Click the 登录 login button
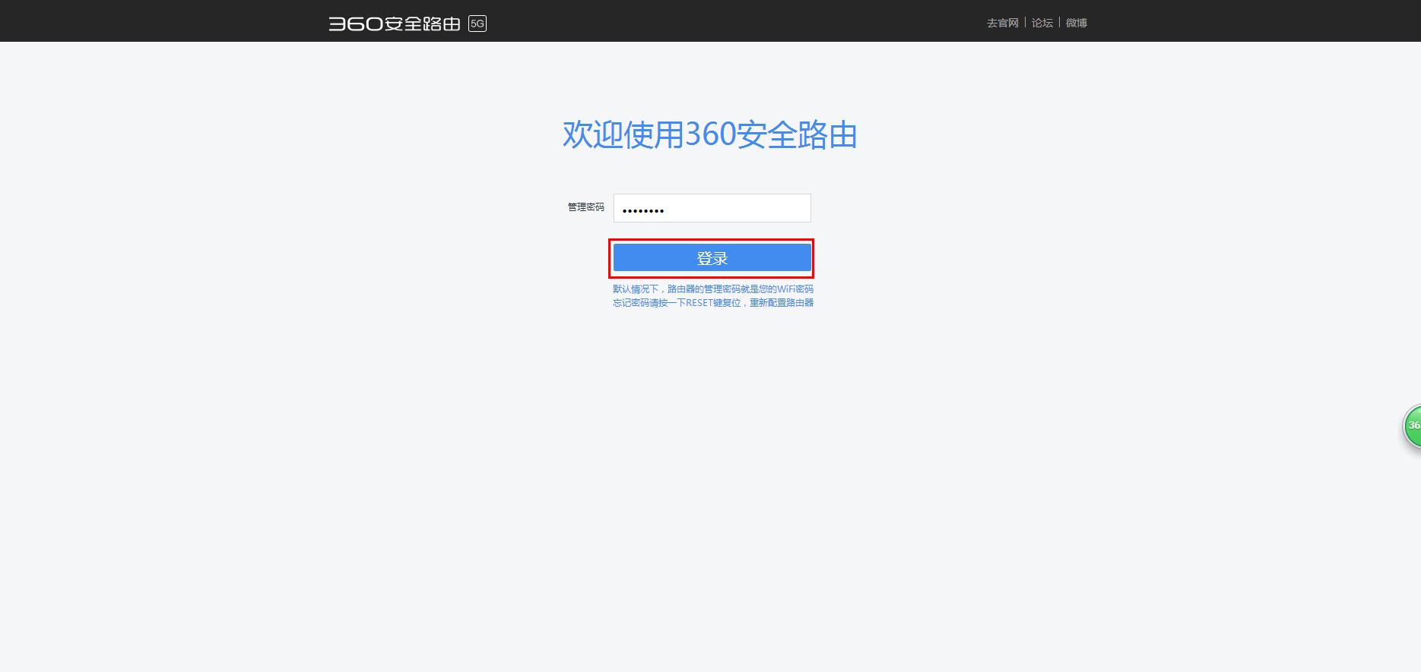 tap(712, 258)
